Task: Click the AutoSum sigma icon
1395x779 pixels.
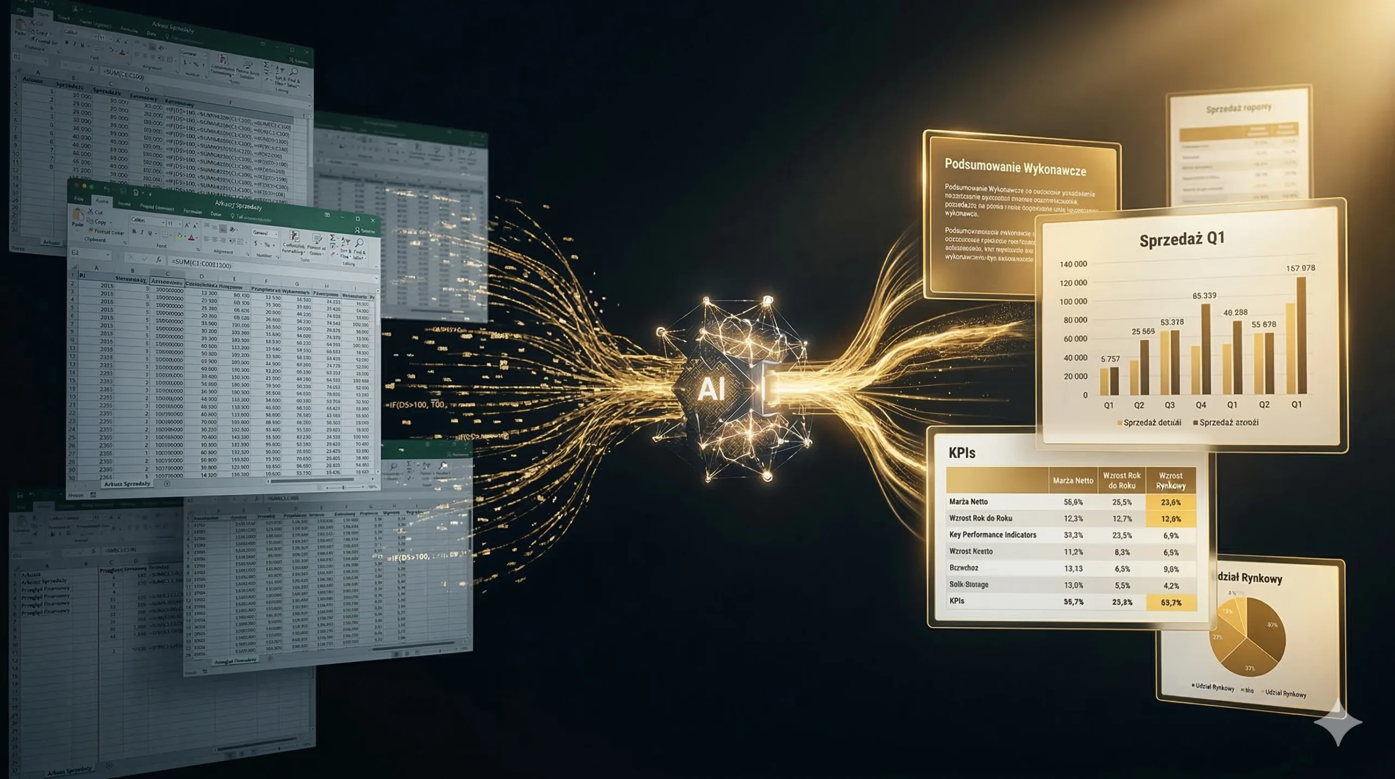Action: tap(332, 238)
